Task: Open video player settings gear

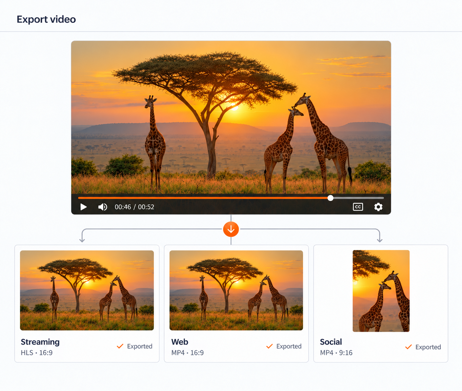Action: pyautogui.click(x=378, y=207)
